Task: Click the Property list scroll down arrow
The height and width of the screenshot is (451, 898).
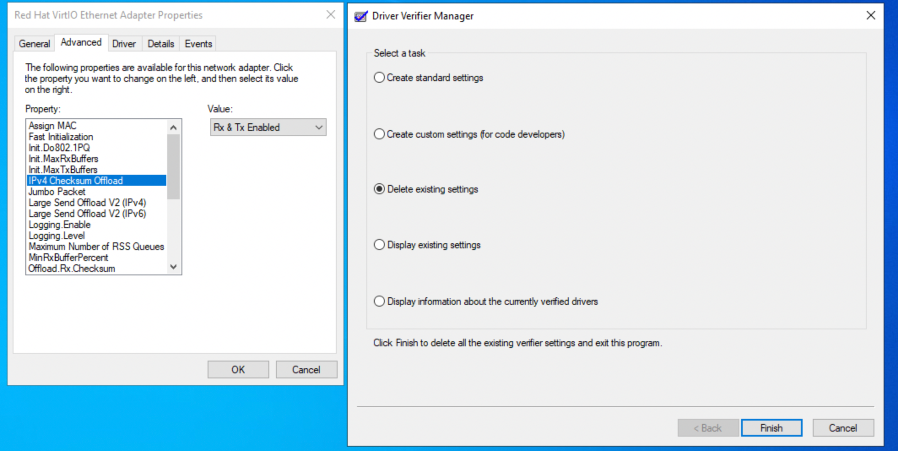Action: tap(173, 267)
